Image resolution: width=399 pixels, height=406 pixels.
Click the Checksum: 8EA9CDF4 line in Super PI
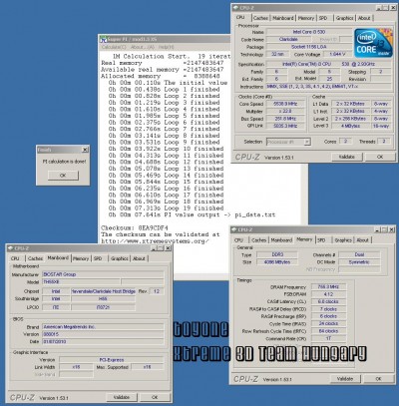[x=135, y=228]
